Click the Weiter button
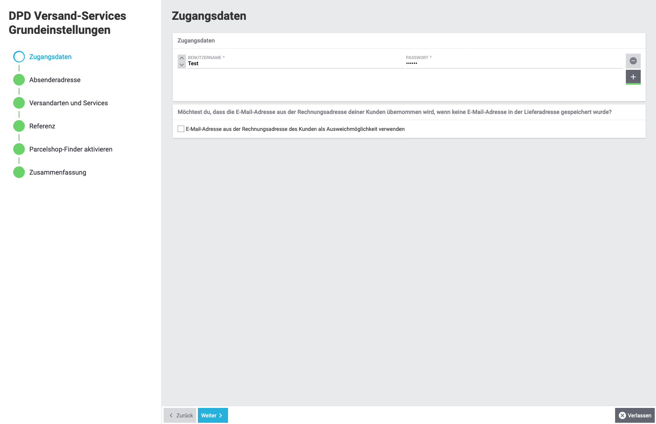 click(x=213, y=415)
